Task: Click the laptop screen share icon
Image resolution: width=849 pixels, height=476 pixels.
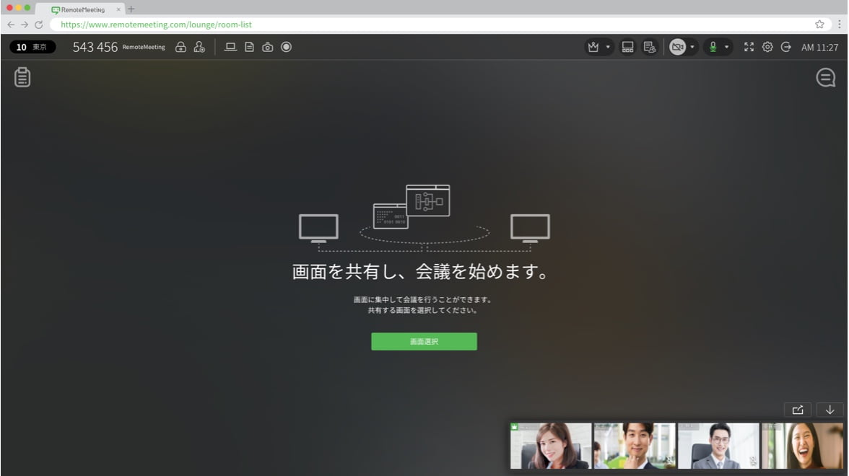Action: click(x=231, y=47)
